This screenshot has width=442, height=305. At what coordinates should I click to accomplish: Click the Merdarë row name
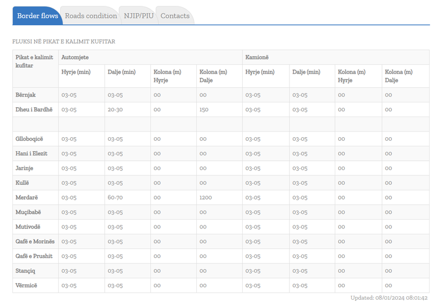27,197
